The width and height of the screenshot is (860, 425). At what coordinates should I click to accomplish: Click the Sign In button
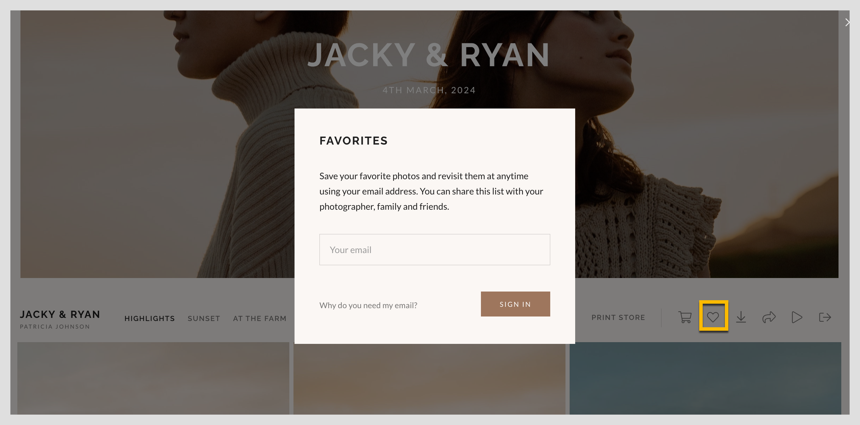tap(515, 304)
